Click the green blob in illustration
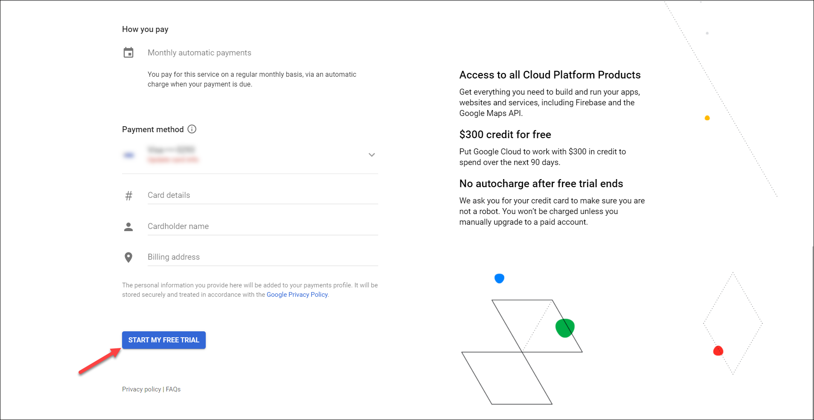 point(565,328)
